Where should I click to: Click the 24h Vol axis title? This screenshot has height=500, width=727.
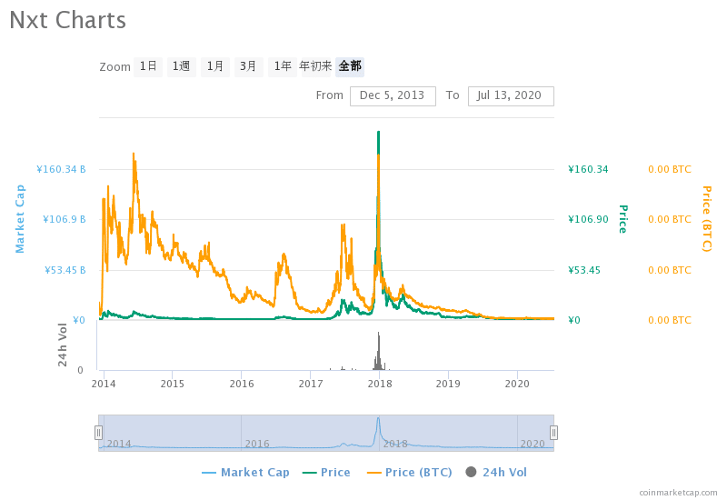point(63,345)
